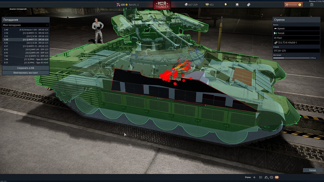Viewport: 324px width, 182px height.
Task: Click 'Сохранить в blk' button
Action: (26, 68)
